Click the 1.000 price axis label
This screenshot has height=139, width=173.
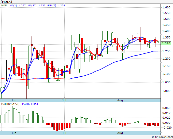[x=166, y=91]
